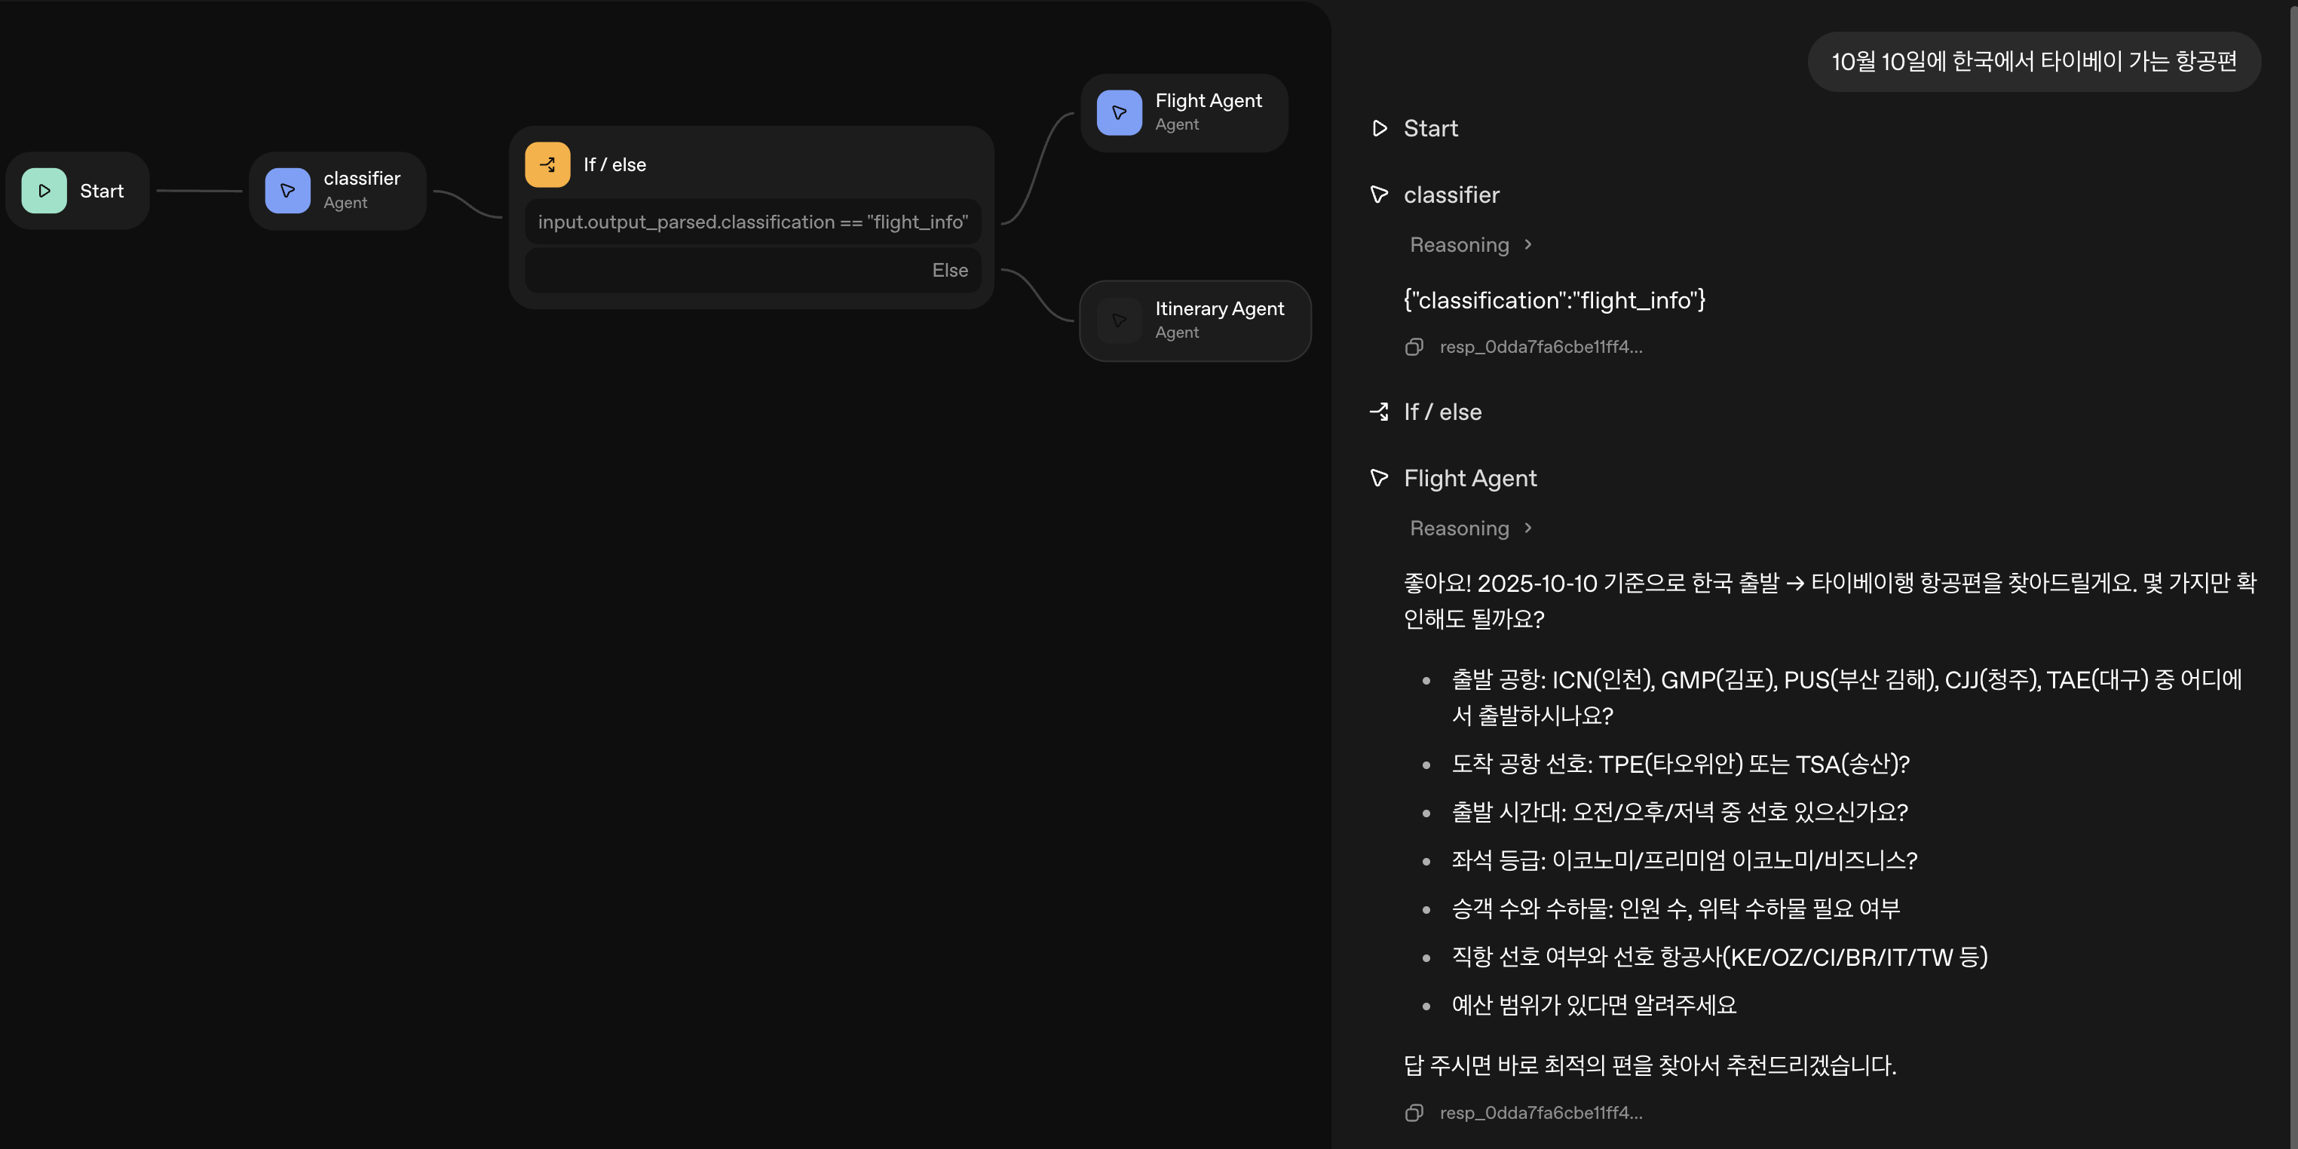Expand classifier Reasoning chevron
2298x1149 pixels.
(1528, 244)
